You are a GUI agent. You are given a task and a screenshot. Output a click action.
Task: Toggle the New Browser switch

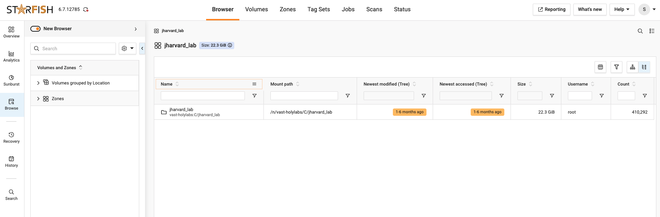click(35, 29)
